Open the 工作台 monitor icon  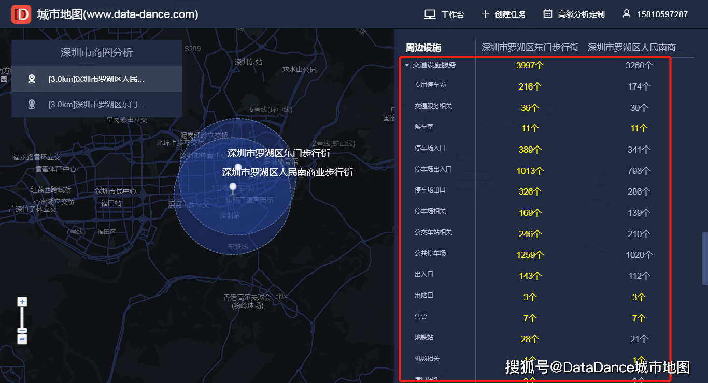430,14
